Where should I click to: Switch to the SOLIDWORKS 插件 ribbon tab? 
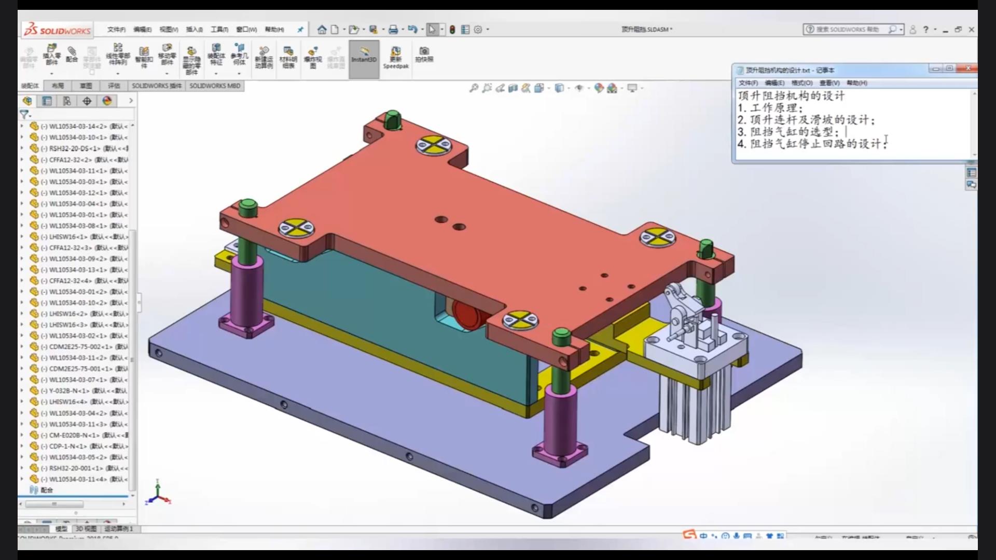[x=157, y=86]
